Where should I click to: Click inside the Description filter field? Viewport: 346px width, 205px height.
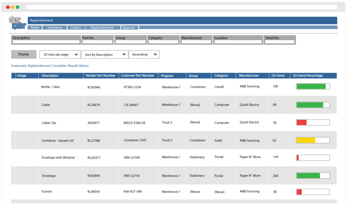(46, 41)
